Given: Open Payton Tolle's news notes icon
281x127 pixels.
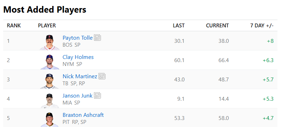Looking at the screenshot, I should tap(97, 38).
